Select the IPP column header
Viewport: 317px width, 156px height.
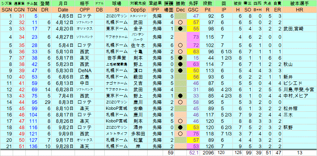pos(155,9)
